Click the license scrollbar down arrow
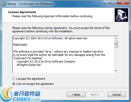 (x=116, y=71)
